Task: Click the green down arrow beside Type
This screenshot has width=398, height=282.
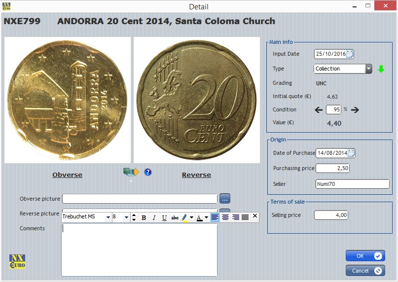Action: click(381, 69)
